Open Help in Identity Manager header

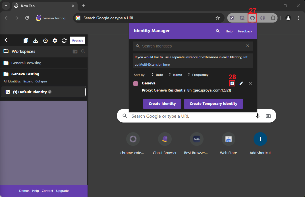pos(229,31)
